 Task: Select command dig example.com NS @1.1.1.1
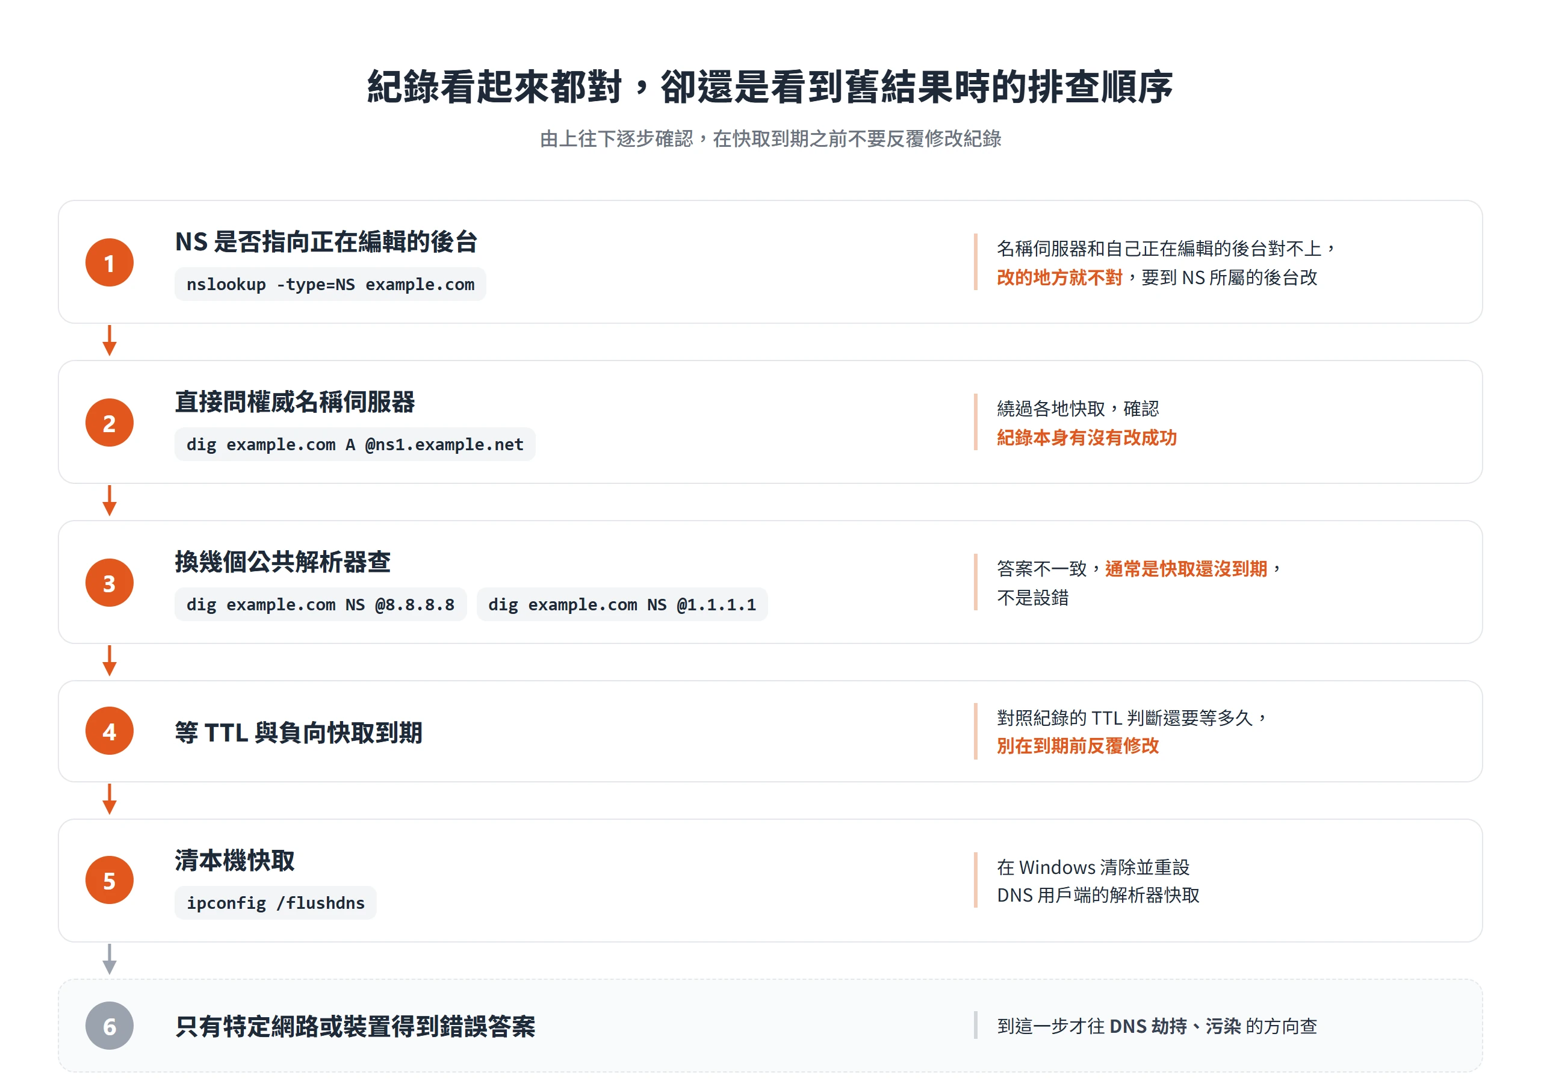coord(622,604)
